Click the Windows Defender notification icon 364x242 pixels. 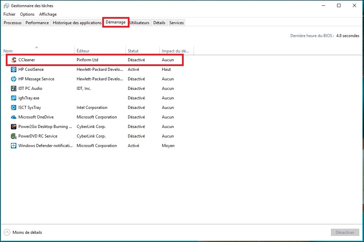point(14,145)
